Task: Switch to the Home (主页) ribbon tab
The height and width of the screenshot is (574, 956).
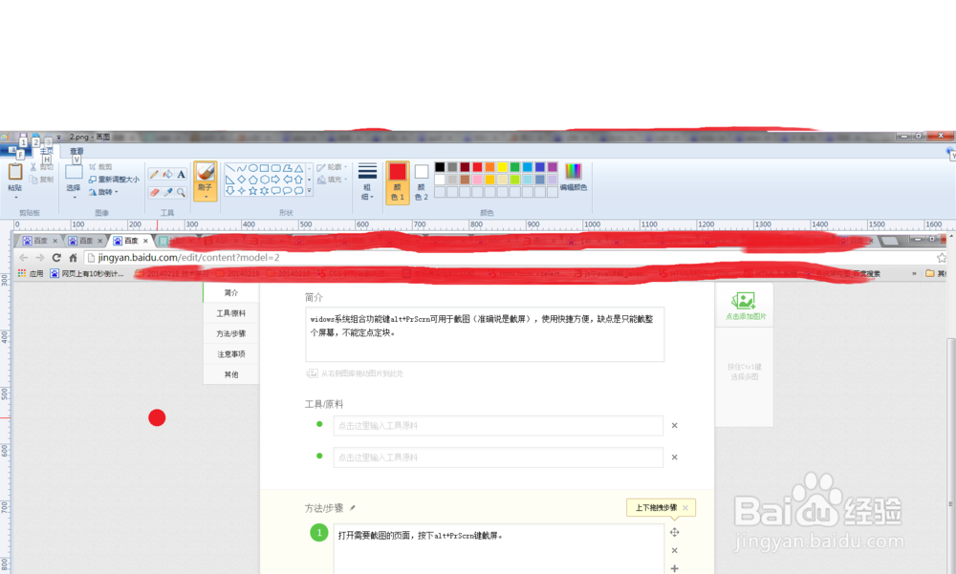Action: point(46,151)
